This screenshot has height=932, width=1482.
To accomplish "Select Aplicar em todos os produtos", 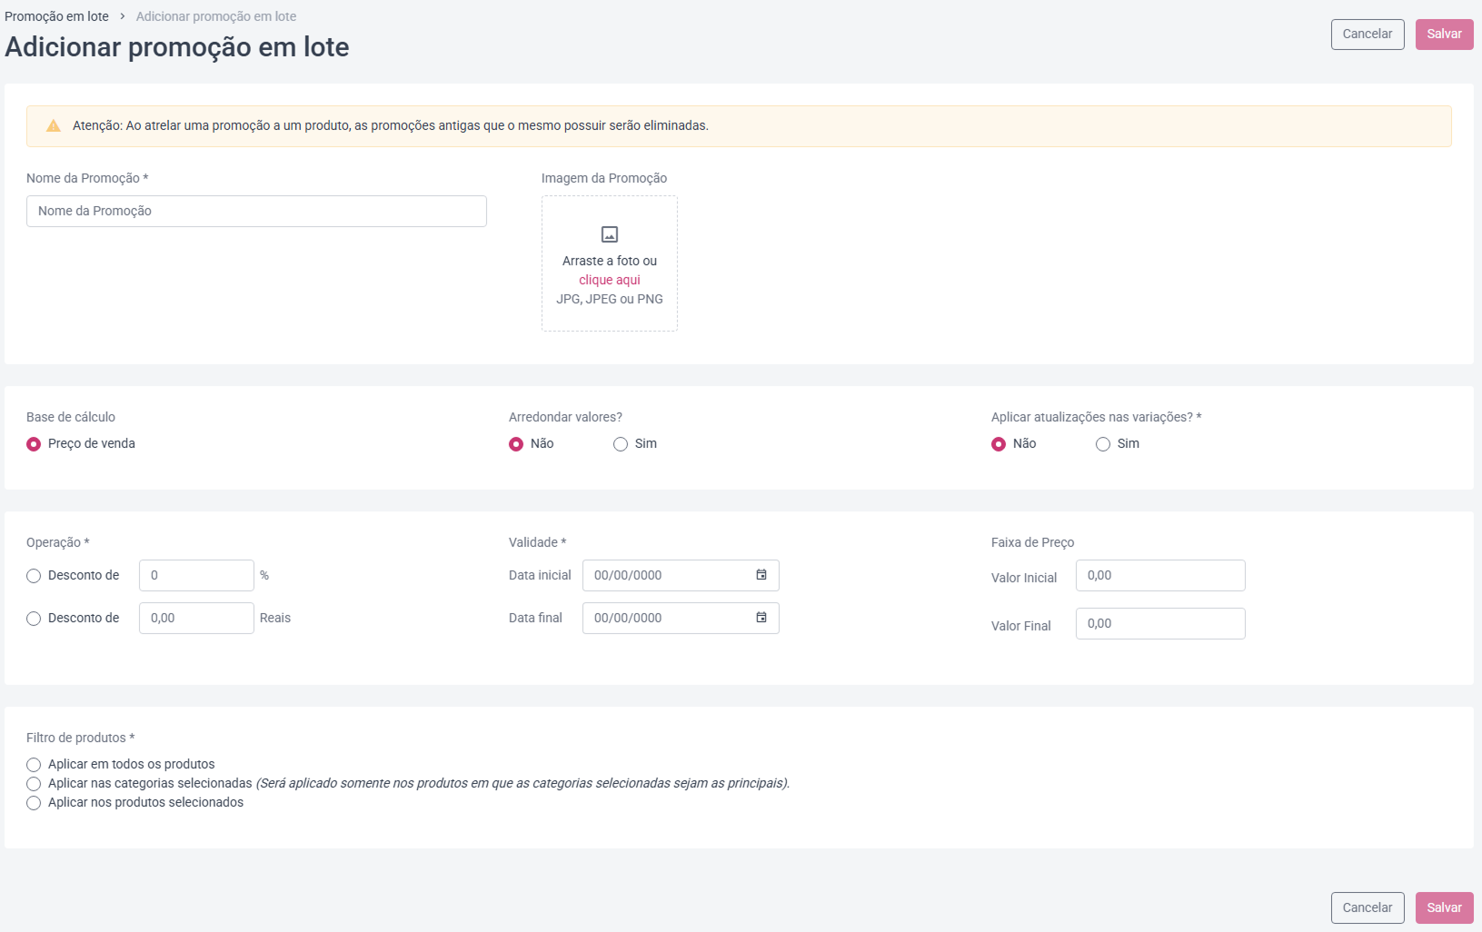I will pyautogui.click(x=34, y=765).
